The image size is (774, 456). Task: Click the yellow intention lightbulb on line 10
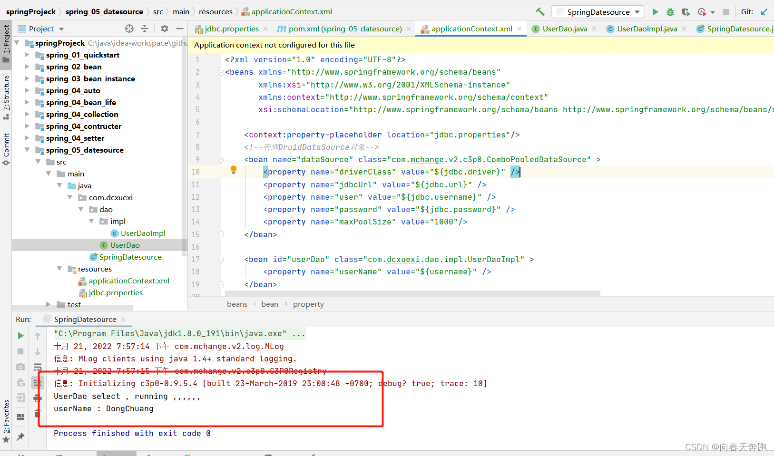[x=234, y=170]
